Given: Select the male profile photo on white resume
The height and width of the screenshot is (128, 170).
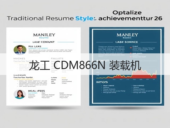Looking at the screenshot, I should tap(20, 50).
